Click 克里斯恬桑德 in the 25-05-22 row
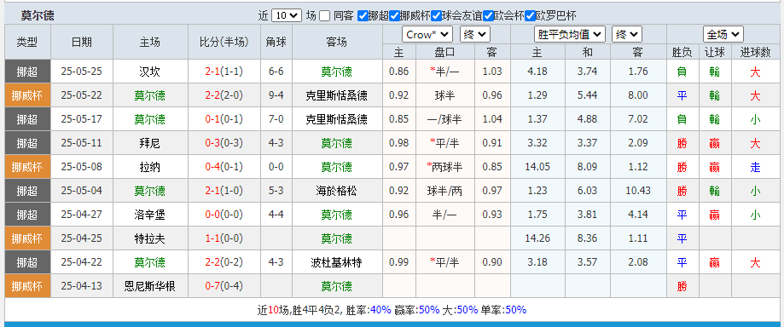784x327 pixels. point(336,95)
